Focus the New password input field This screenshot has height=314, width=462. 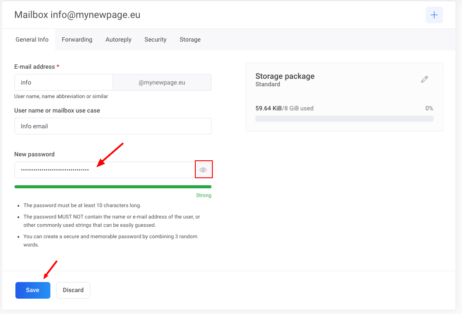click(x=104, y=170)
